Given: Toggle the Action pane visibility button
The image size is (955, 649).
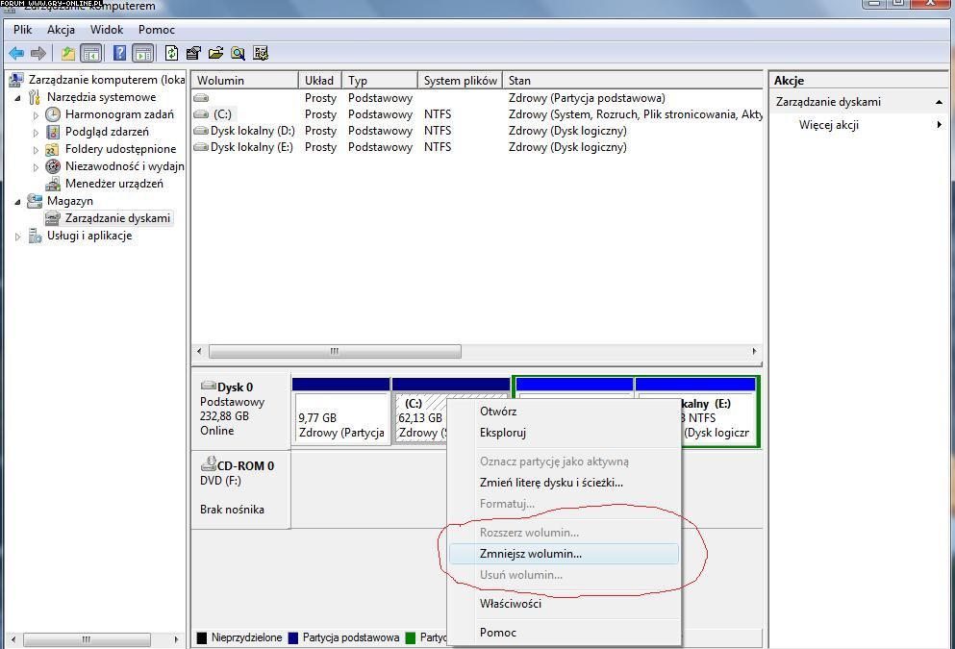Looking at the screenshot, I should click(142, 54).
